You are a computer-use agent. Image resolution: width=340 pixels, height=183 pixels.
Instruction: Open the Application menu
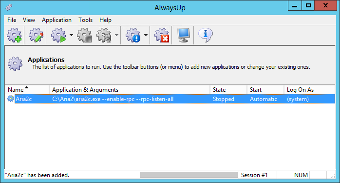tap(57, 20)
